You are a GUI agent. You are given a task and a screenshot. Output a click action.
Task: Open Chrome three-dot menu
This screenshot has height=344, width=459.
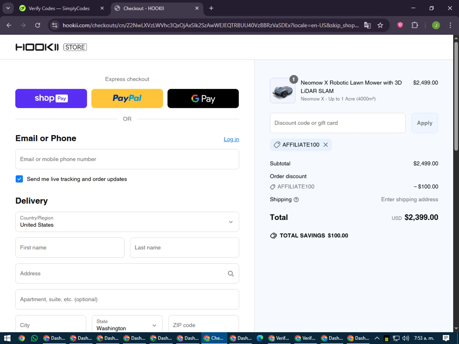click(x=450, y=25)
